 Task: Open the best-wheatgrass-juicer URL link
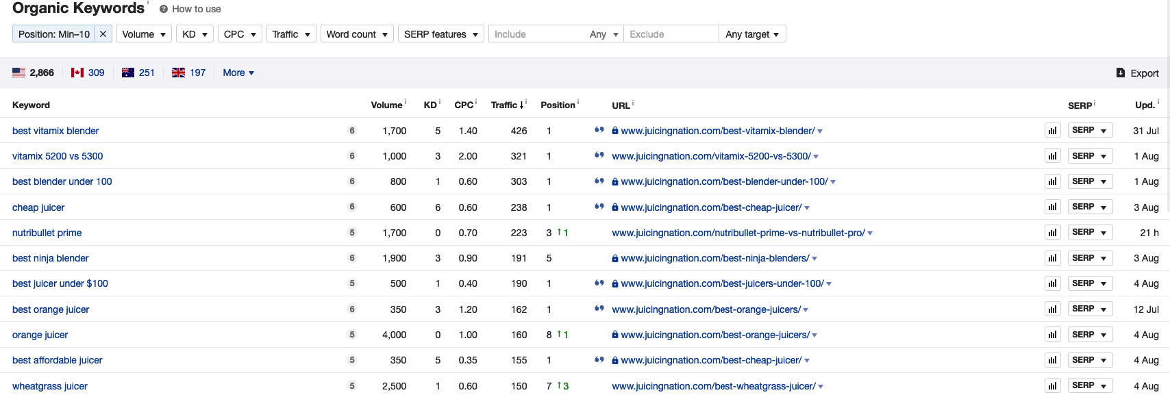click(x=714, y=386)
